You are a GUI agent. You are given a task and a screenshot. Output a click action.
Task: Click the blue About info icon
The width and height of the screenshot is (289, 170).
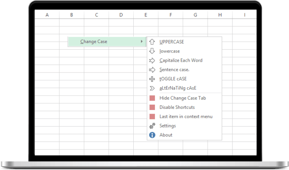point(152,135)
